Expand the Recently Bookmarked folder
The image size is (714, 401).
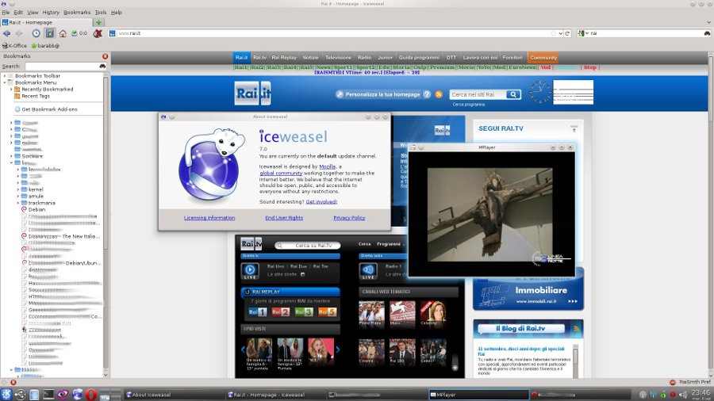point(11,90)
